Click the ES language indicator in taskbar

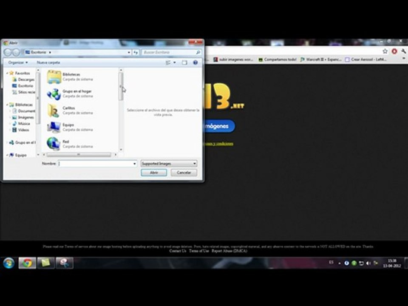(331, 262)
